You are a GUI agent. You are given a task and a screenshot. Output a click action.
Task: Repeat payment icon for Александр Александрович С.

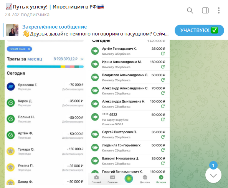(x=163, y=93)
